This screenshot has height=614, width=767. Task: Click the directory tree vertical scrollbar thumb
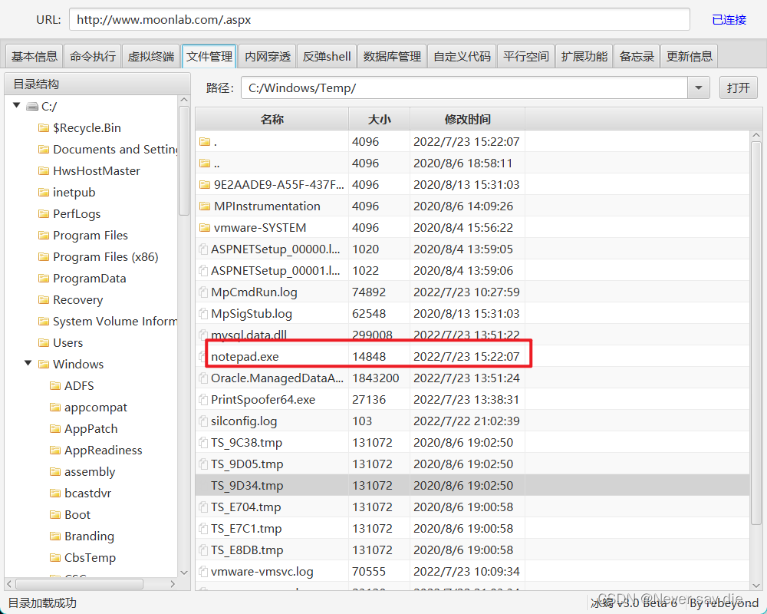[x=184, y=160]
